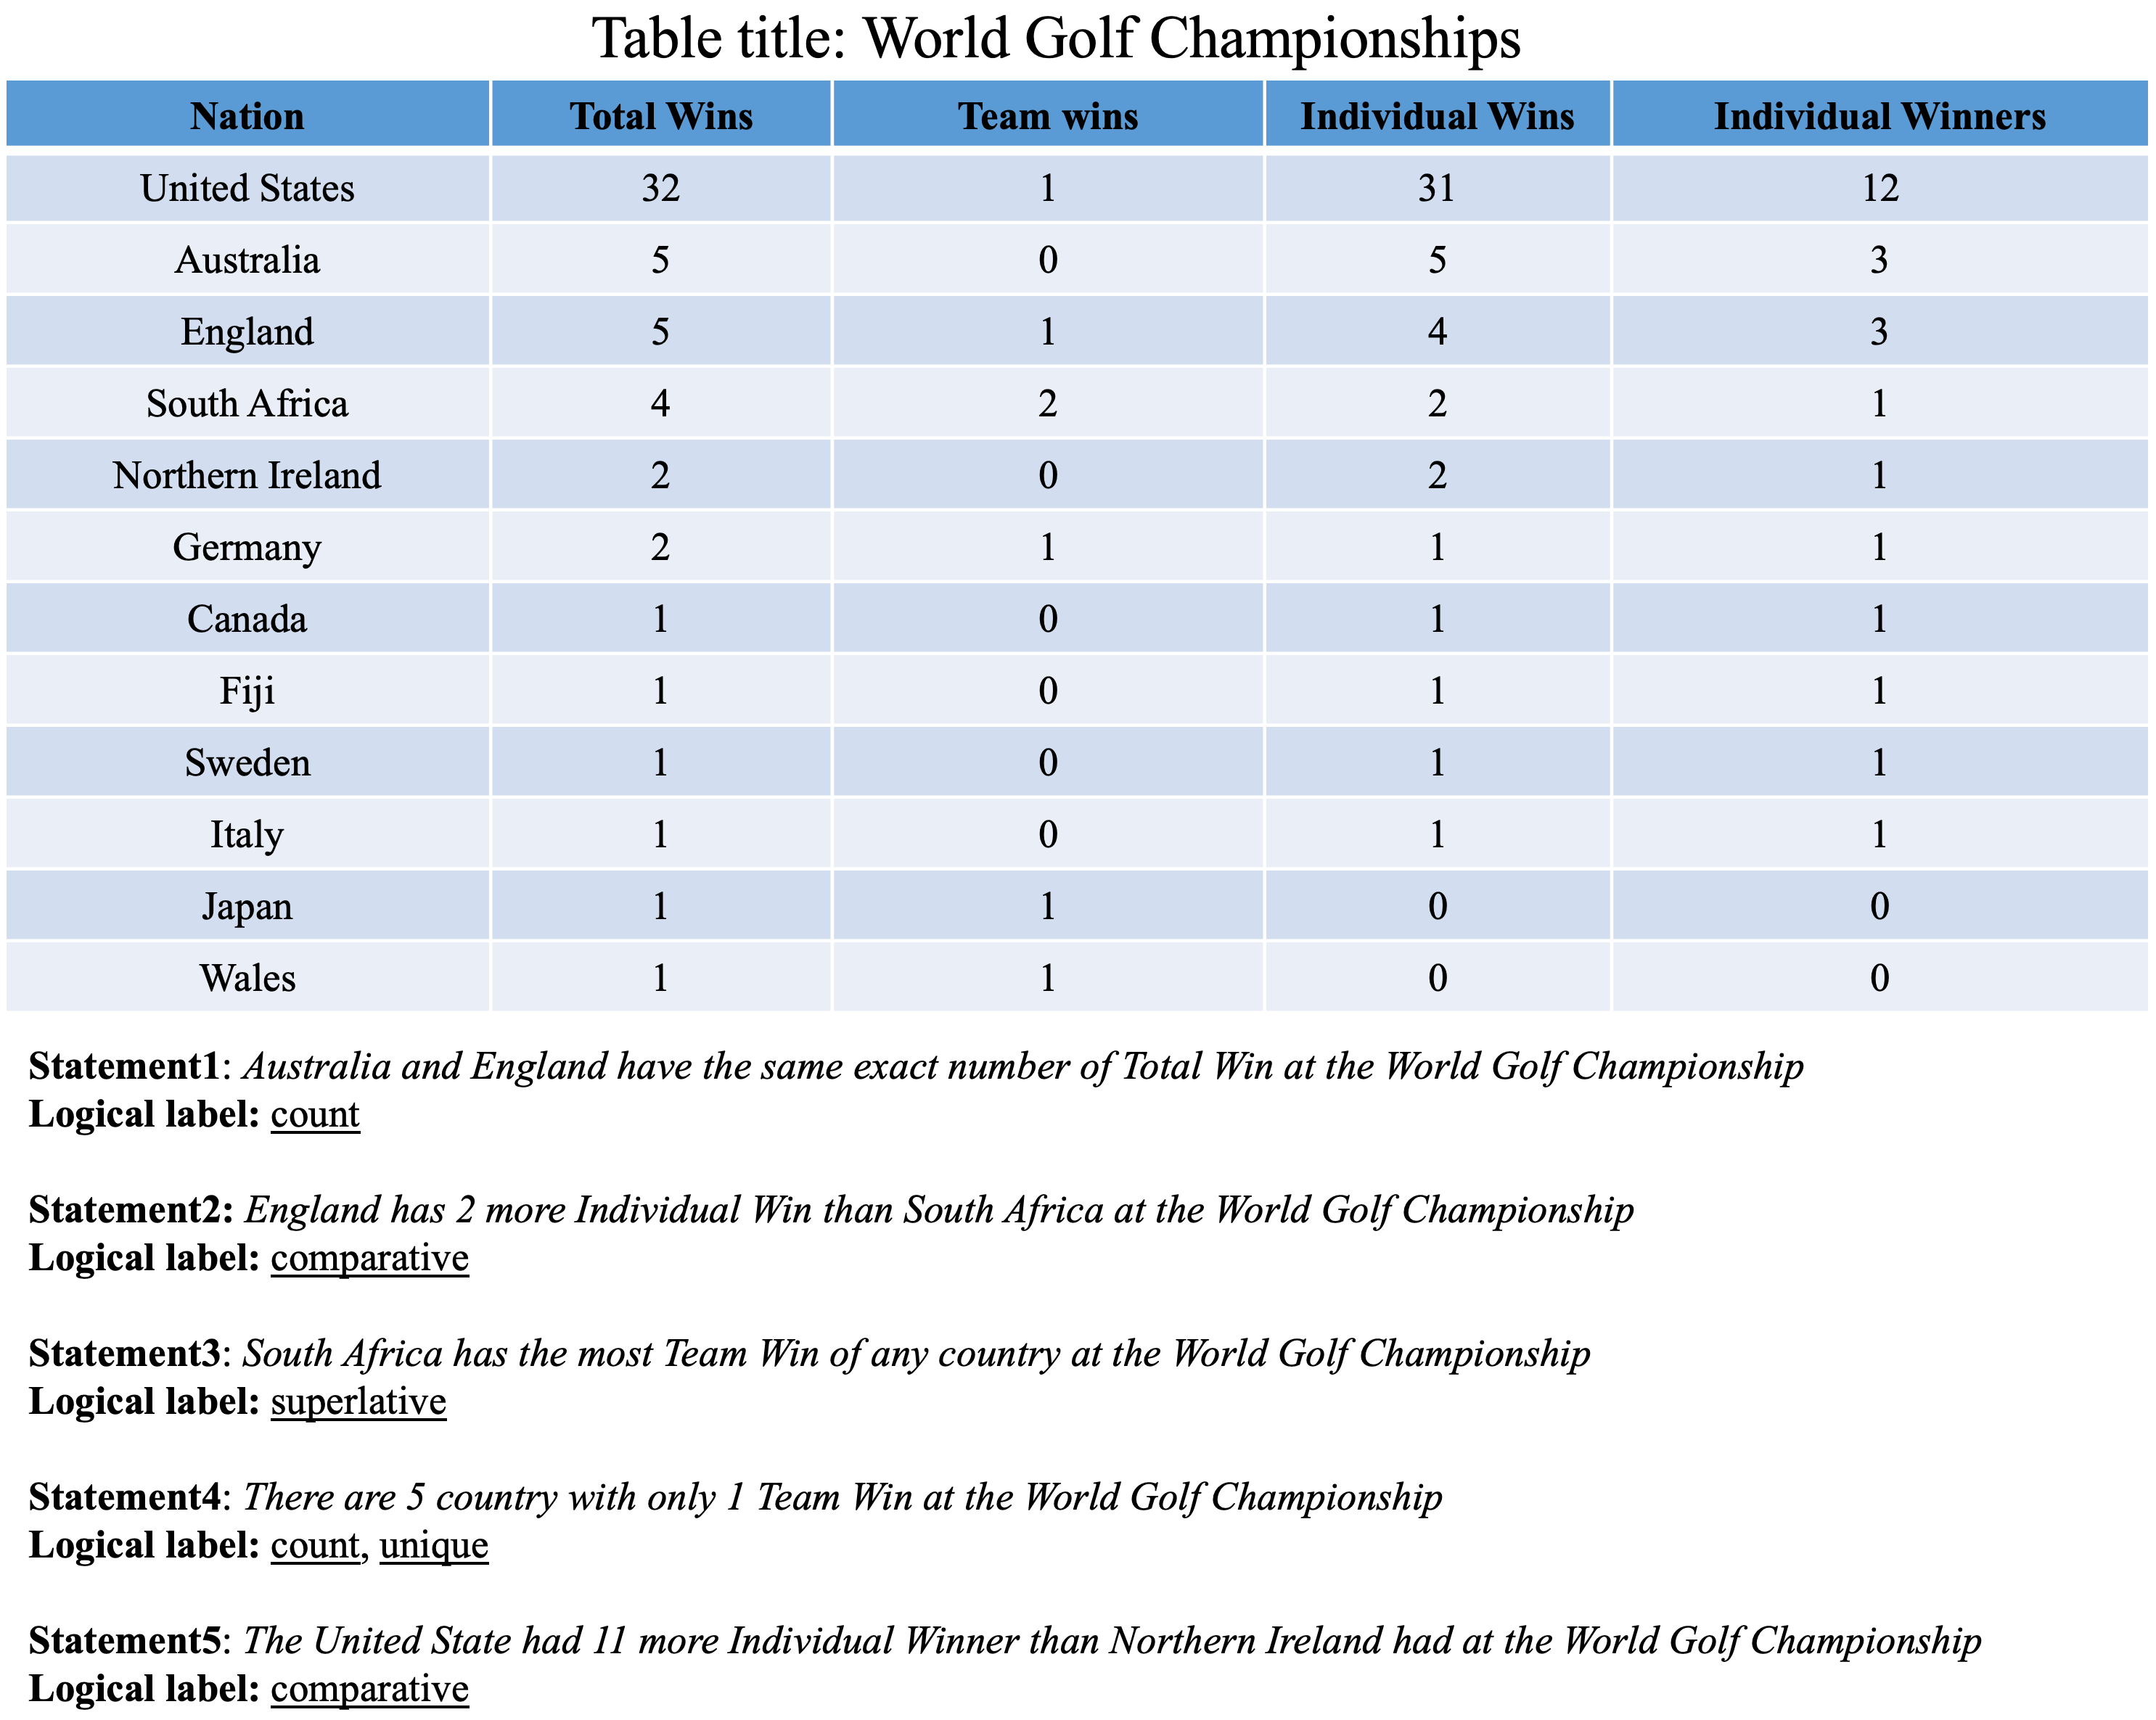Click the "South Africa" nation cell

pos(247,404)
